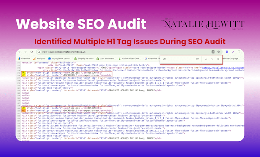The image size is (260, 157).
Task: Click the find bar search field
Action: (177, 59)
